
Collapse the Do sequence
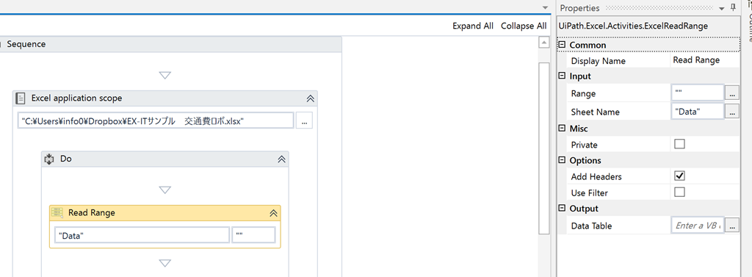281,159
